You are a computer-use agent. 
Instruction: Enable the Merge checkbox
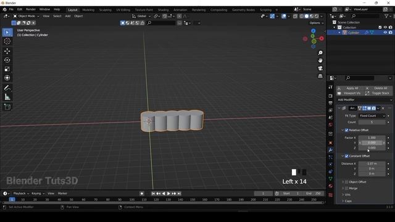(347, 188)
